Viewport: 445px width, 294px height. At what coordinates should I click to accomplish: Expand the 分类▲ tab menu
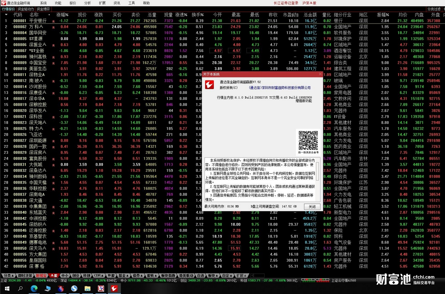tap(8, 276)
